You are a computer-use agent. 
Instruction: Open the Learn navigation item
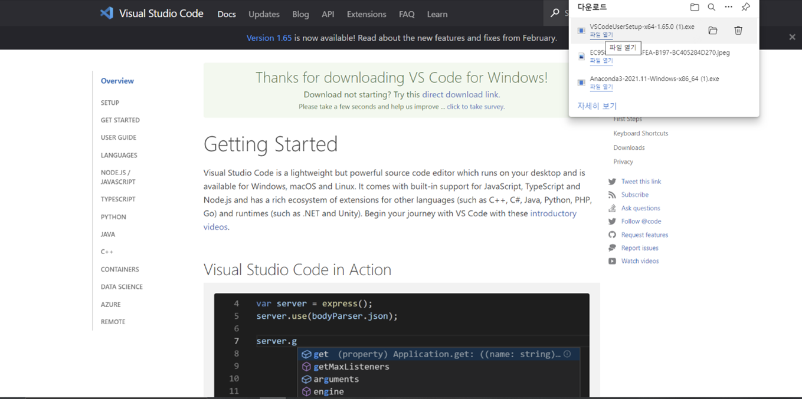tap(437, 14)
